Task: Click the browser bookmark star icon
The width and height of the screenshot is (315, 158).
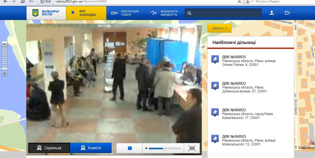Action: tap(239, 1)
